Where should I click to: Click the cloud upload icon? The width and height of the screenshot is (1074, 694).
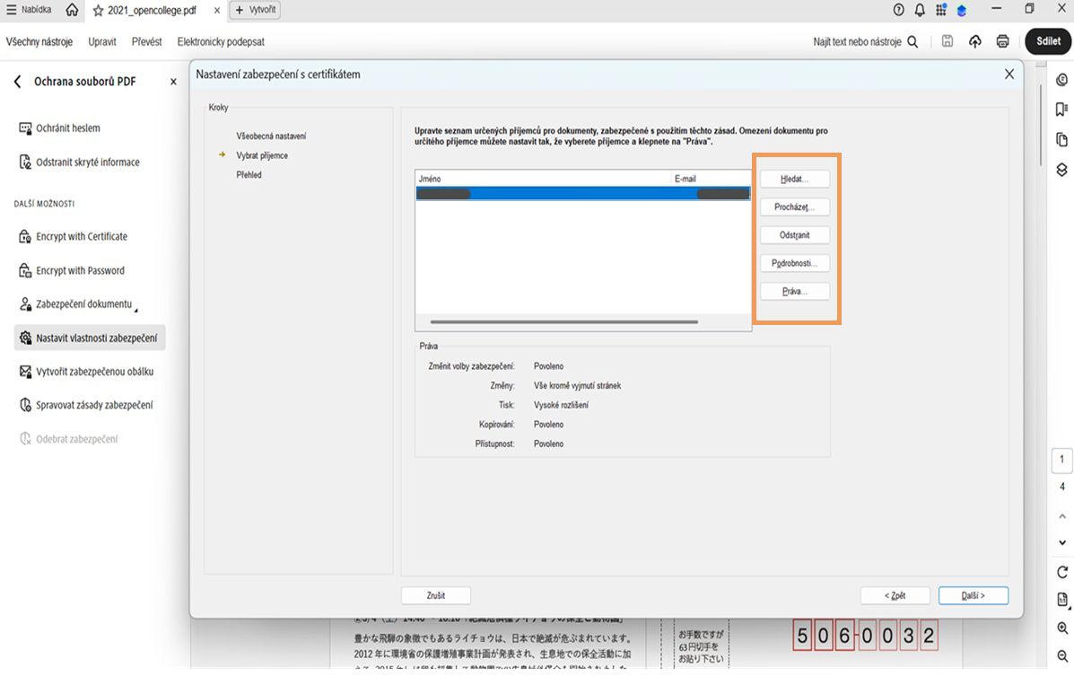974,41
